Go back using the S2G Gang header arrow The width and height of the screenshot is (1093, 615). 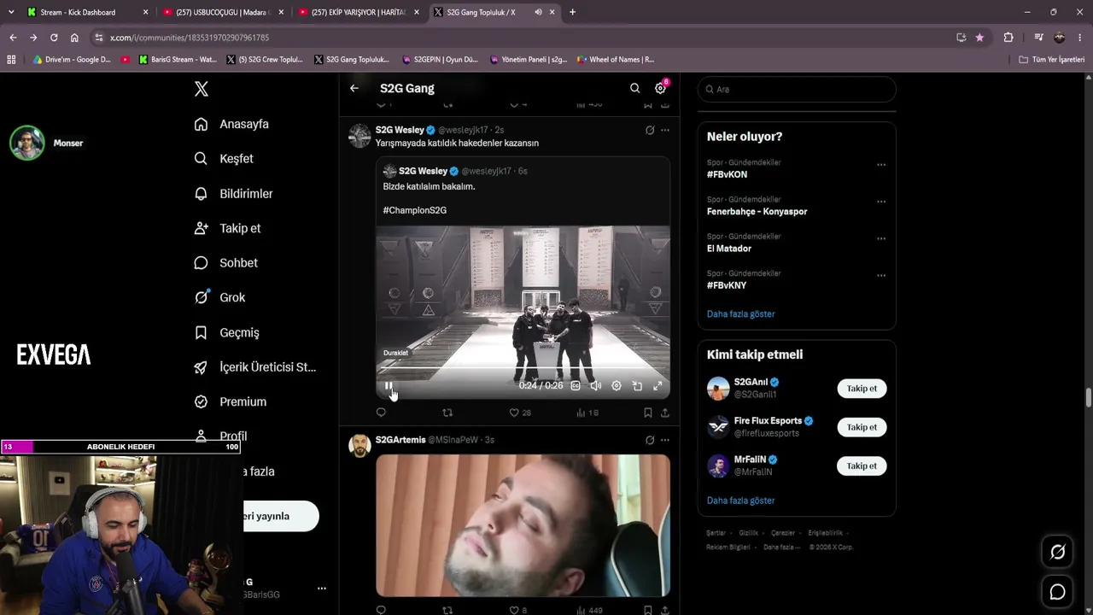point(354,88)
